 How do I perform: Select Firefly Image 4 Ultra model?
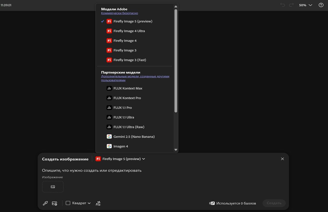coord(129,31)
